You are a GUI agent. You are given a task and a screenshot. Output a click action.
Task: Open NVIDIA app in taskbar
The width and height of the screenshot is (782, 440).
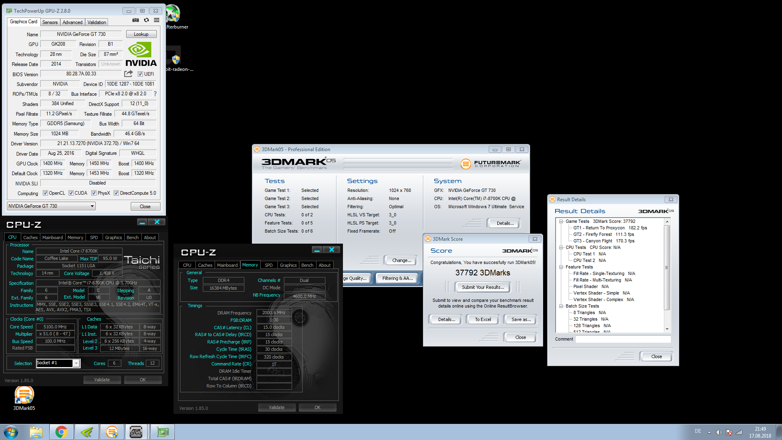[86, 432]
